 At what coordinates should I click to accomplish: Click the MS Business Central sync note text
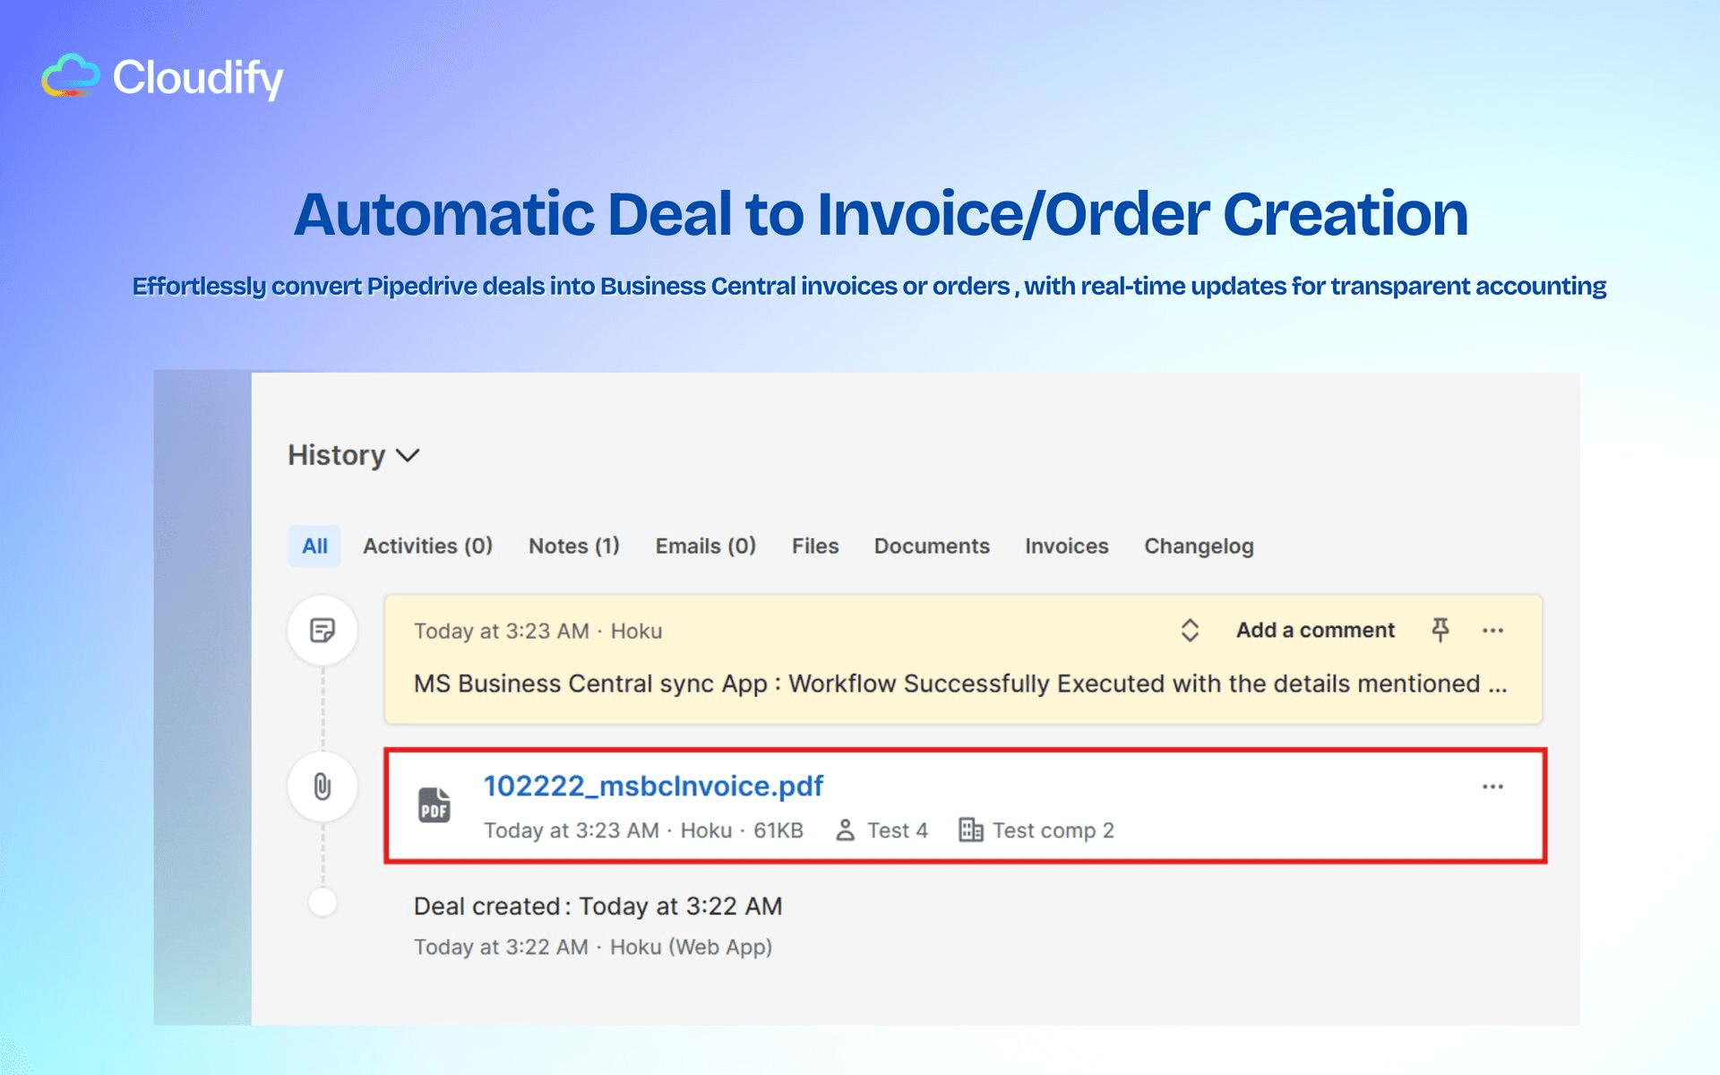click(960, 684)
